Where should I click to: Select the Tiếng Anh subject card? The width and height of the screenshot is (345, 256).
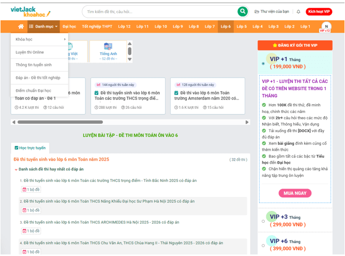click(x=108, y=51)
